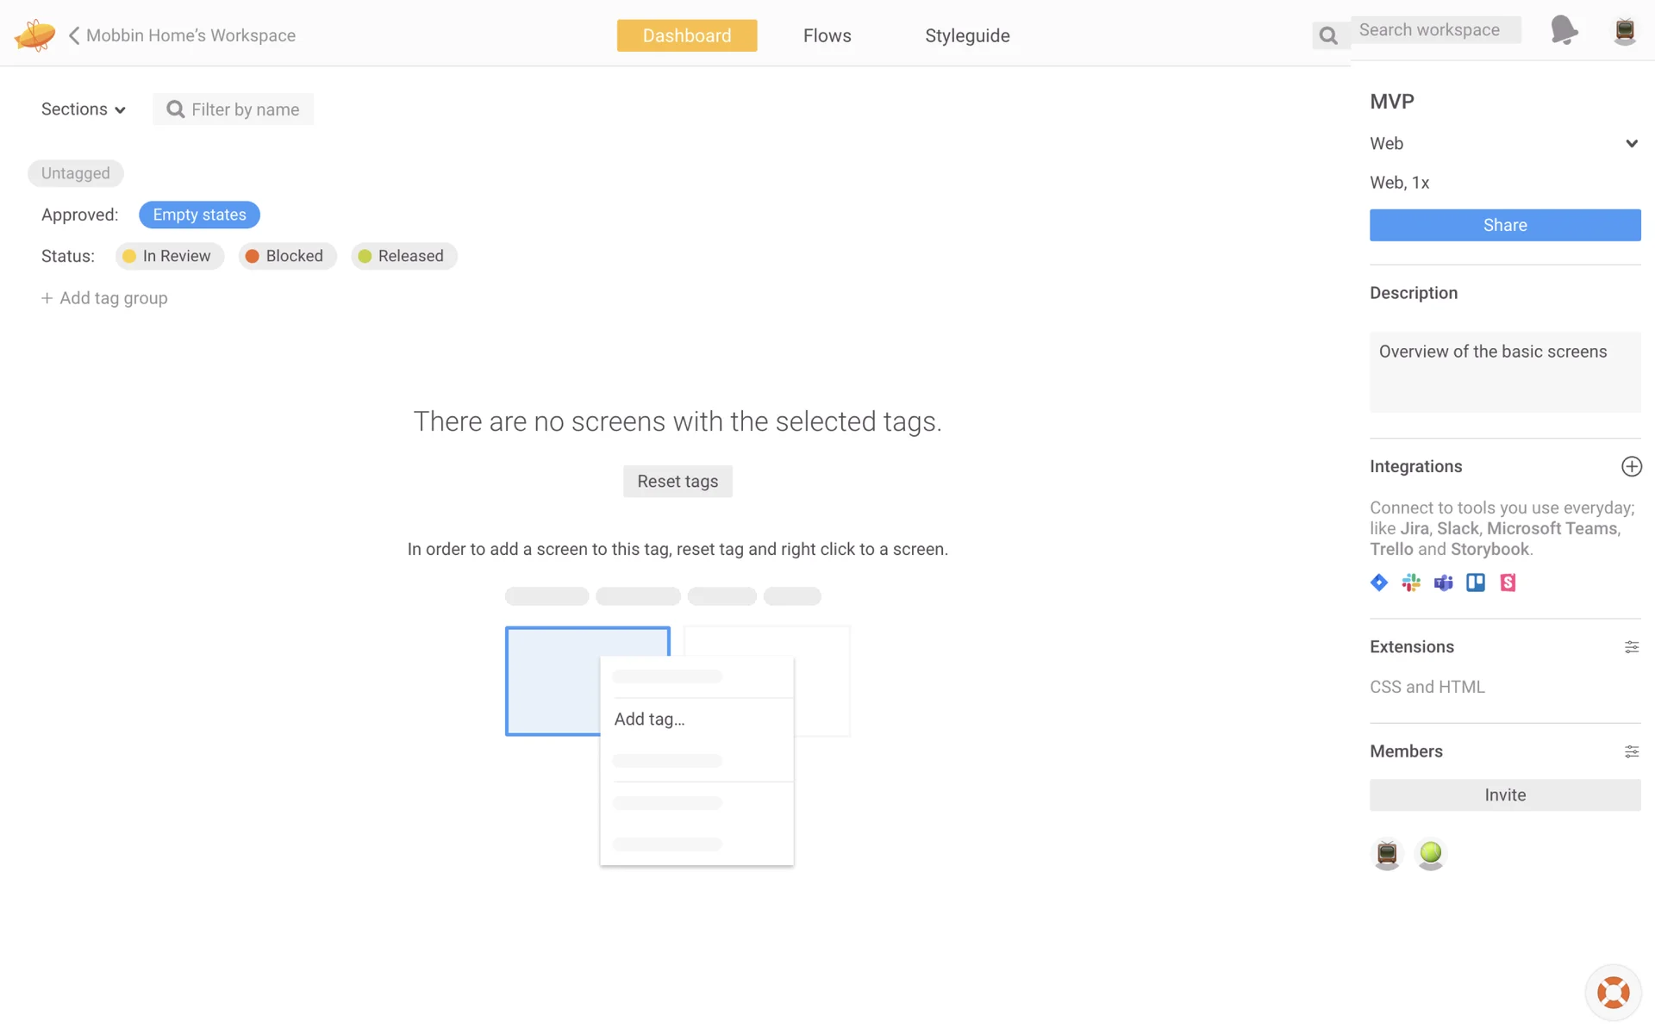Click the Filter by name field
The image size is (1655, 1034).
click(x=245, y=109)
